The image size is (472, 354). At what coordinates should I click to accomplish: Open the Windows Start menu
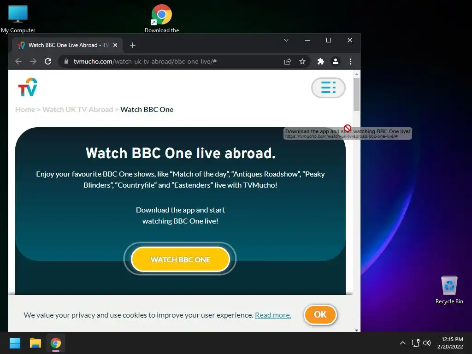[15, 343]
